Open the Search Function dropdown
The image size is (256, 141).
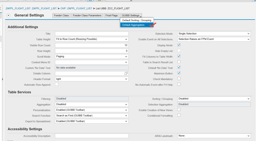click(92, 115)
